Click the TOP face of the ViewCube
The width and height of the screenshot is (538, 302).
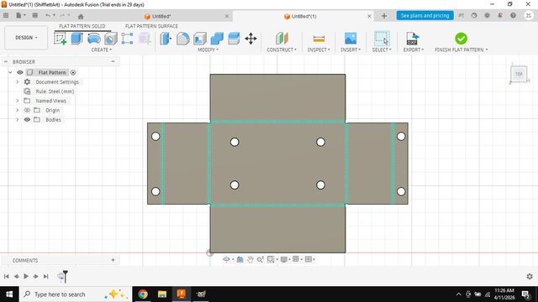pyautogui.click(x=519, y=74)
